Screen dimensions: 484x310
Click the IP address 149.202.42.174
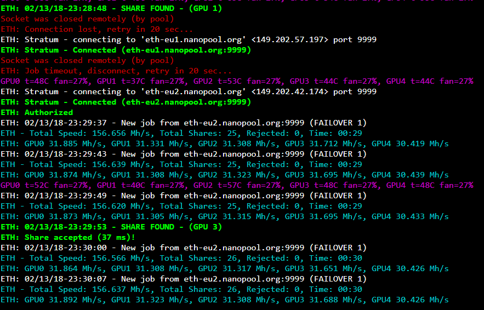coord(290,91)
